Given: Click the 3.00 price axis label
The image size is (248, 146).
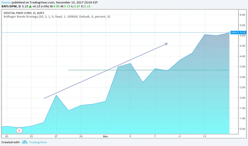Looking at the screenshot, I should 242,77.
